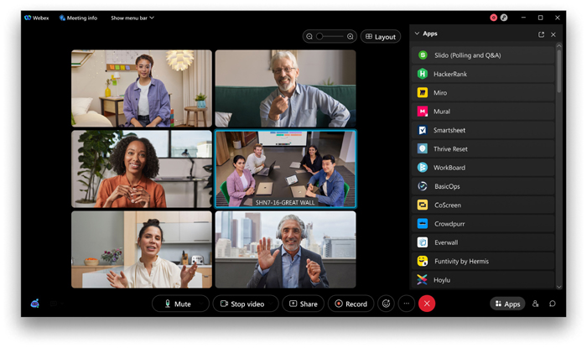
Task: Launch the Miro app icon
Action: click(x=423, y=92)
